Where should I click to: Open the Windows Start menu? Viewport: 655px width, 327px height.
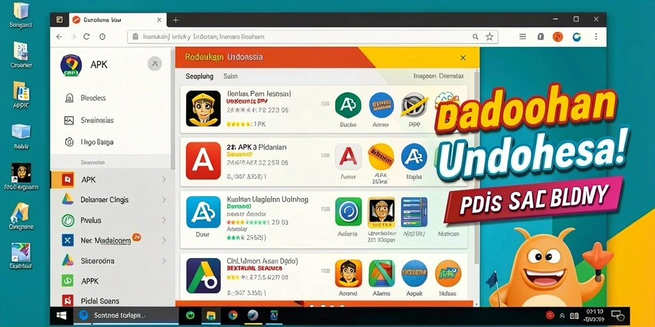point(62,316)
